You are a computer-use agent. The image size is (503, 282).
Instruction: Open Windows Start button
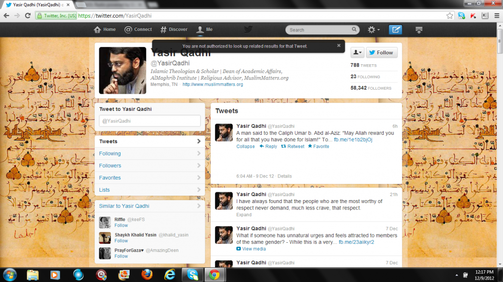(10, 275)
